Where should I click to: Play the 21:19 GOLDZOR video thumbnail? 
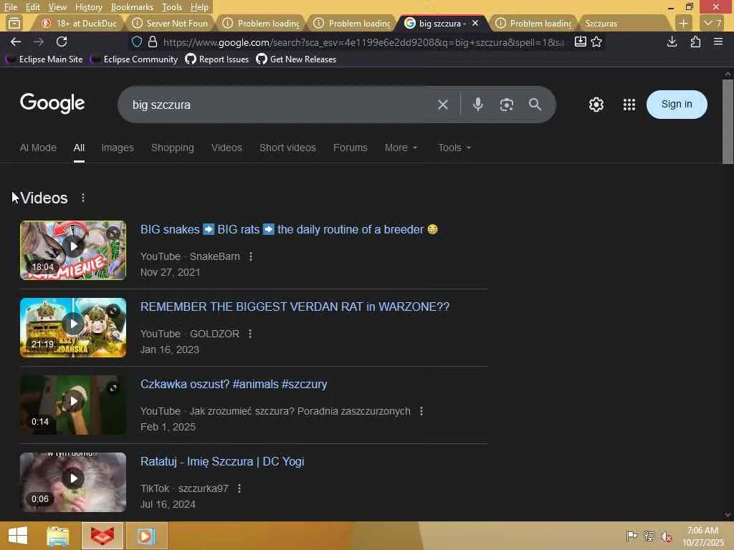pos(73,327)
